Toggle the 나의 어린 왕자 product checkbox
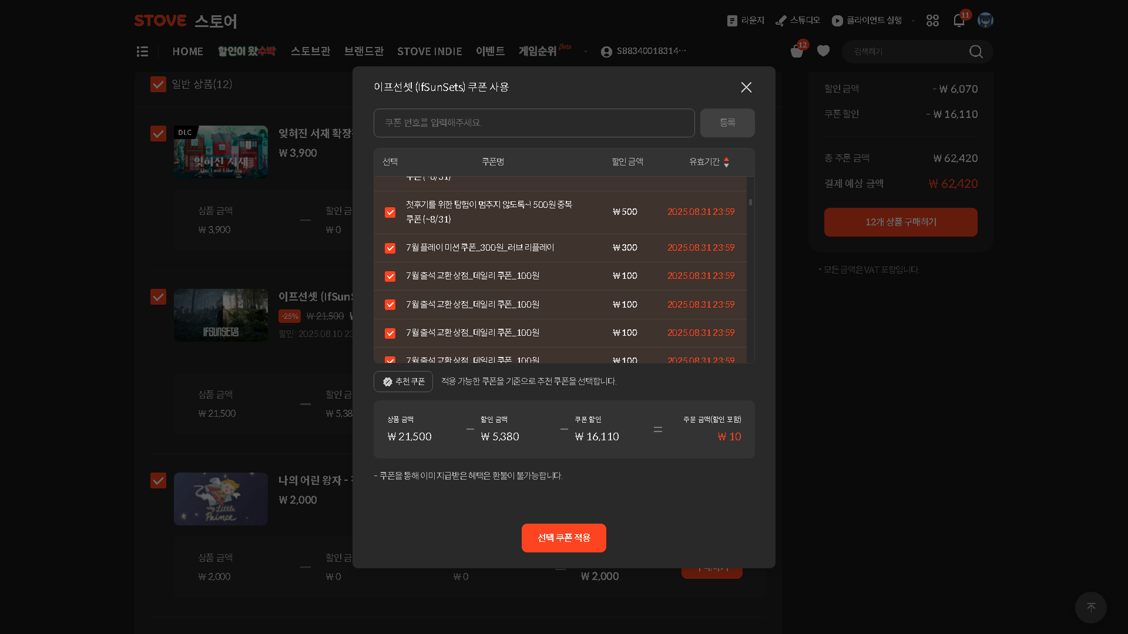This screenshot has width=1128, height=634. tap(158, 481)
